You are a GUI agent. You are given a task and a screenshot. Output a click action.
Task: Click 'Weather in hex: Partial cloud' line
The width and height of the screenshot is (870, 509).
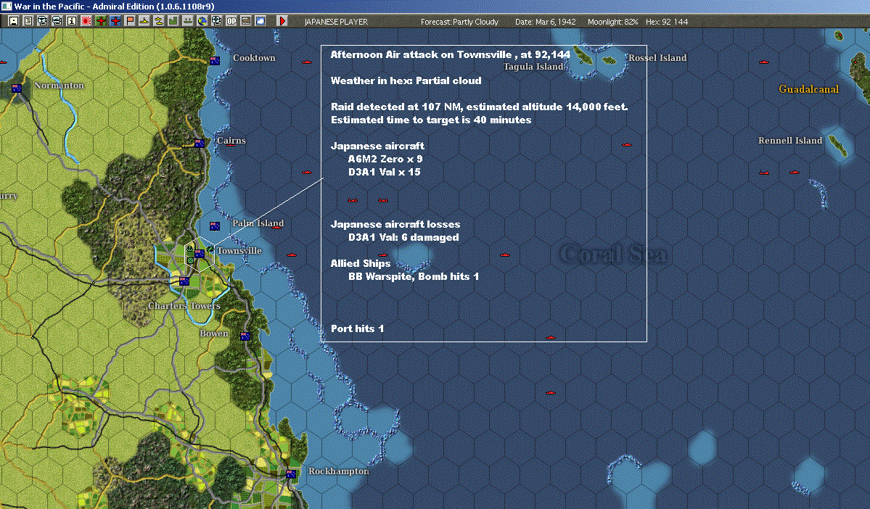pos(406,81)
